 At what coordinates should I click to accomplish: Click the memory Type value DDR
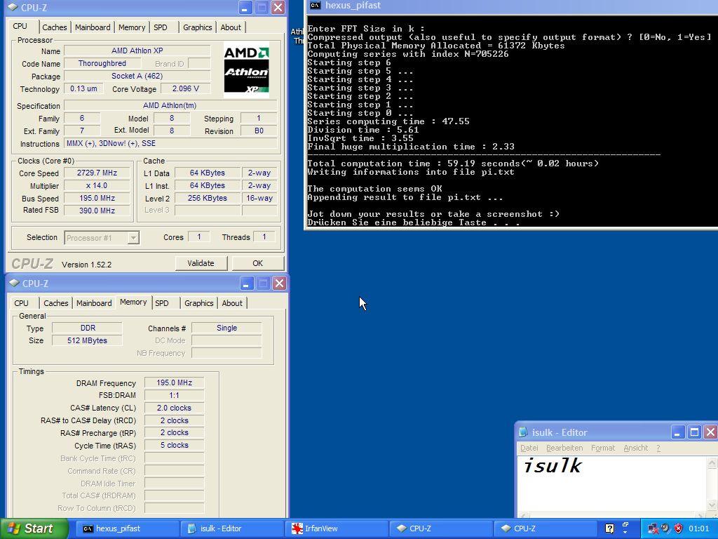tap(87, 328)
